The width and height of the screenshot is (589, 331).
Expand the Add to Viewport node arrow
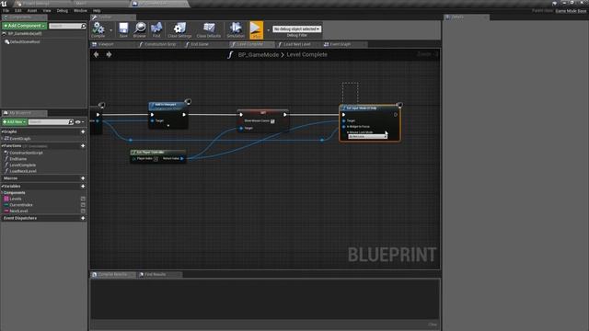pyautogui.click(x=167, y=125)
